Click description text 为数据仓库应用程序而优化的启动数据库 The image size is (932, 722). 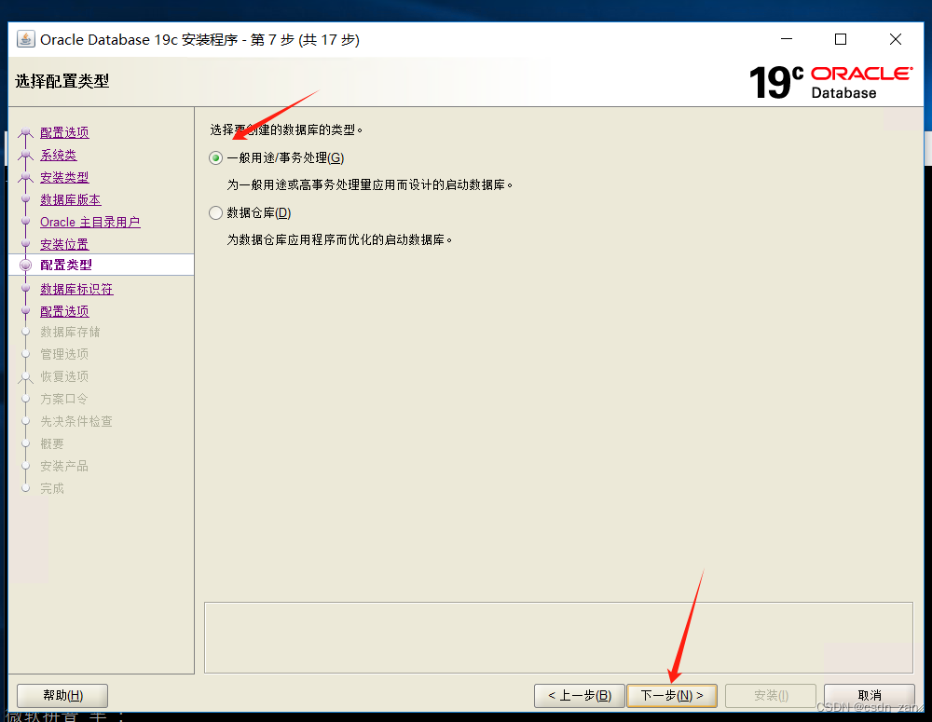point(339,240)
